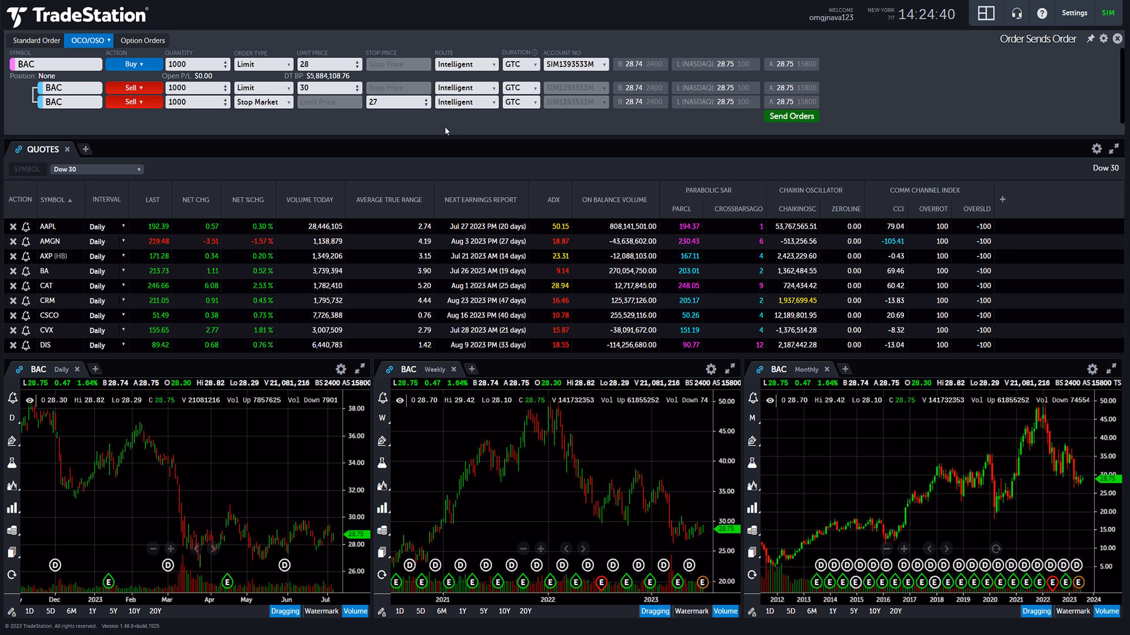Switch to the Option Orders tab

142,40
